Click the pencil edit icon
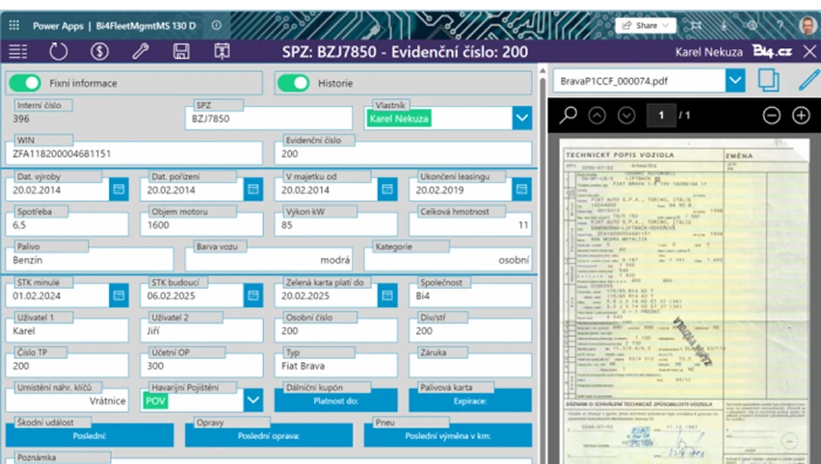This screenshot has height=464, width=821. pos(808,81)
